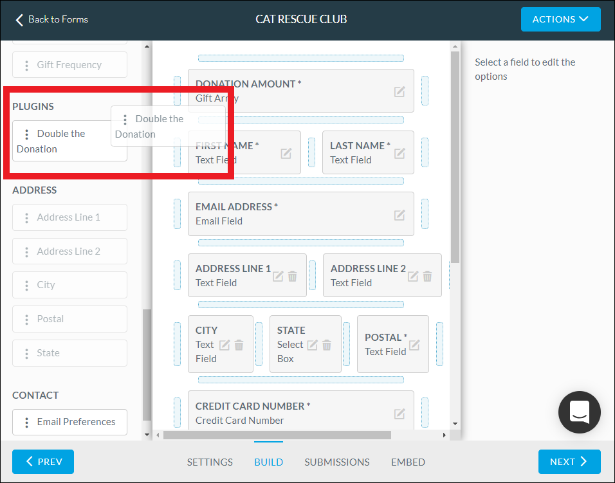Click the Plugins section heading
The width and height of the screenshot is (615, 483).
[33, 107]
